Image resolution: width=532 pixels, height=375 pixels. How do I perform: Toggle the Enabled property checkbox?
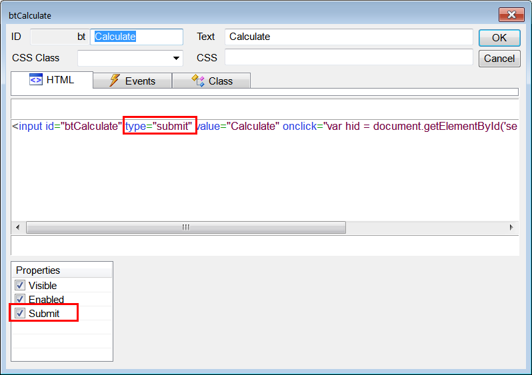tap(20, 299)
